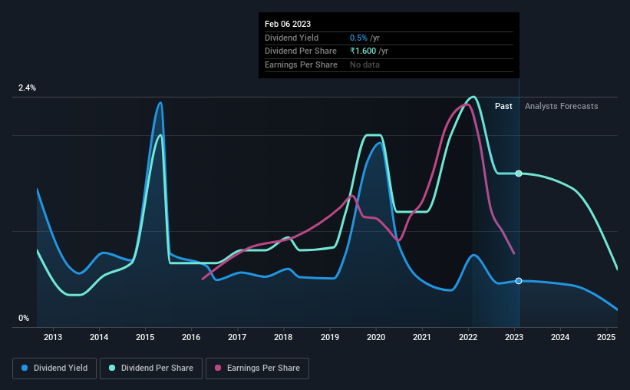Screen dimensions: 630x390
Task: Click the tooltip 'Dividend Yield' row label
Action: click(292, 38)
